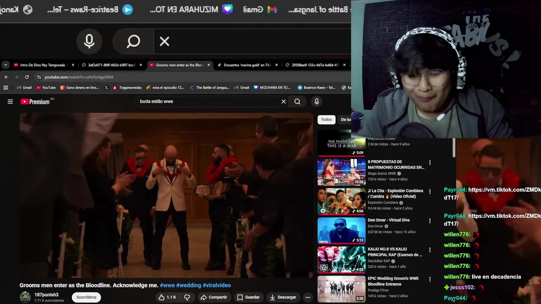The height and width of the screenshot is (304, 541).
Task: Open the 187punish3 channel name link
Action: (46, 295)
